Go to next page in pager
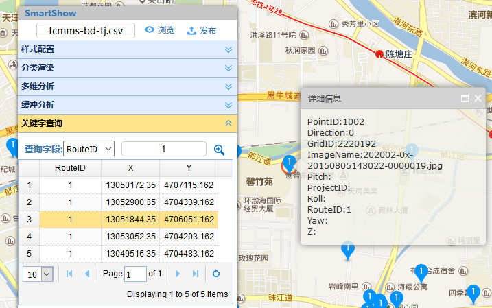The width and height of the screenshot is (492, 308). (x=177, y=274)
